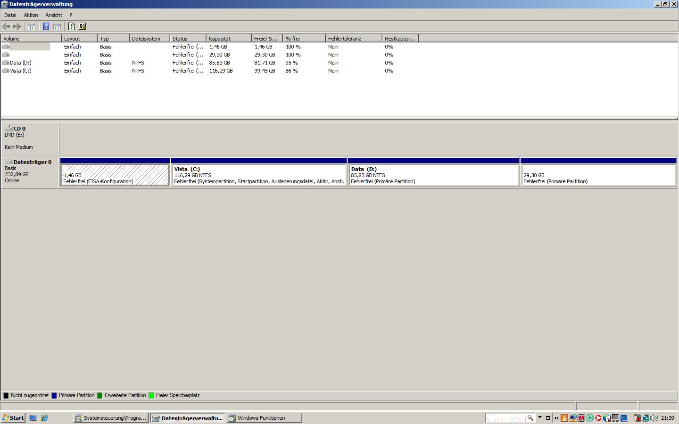Sort by the Kapazität column header

tap(229, 39)
